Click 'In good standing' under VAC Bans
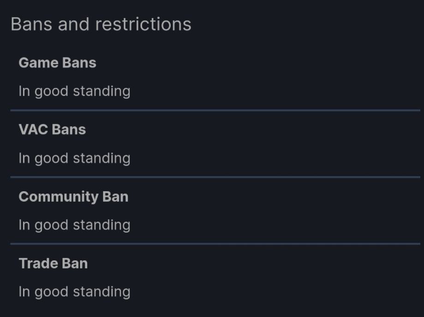The image size is (424, 317). pos(74,158)
